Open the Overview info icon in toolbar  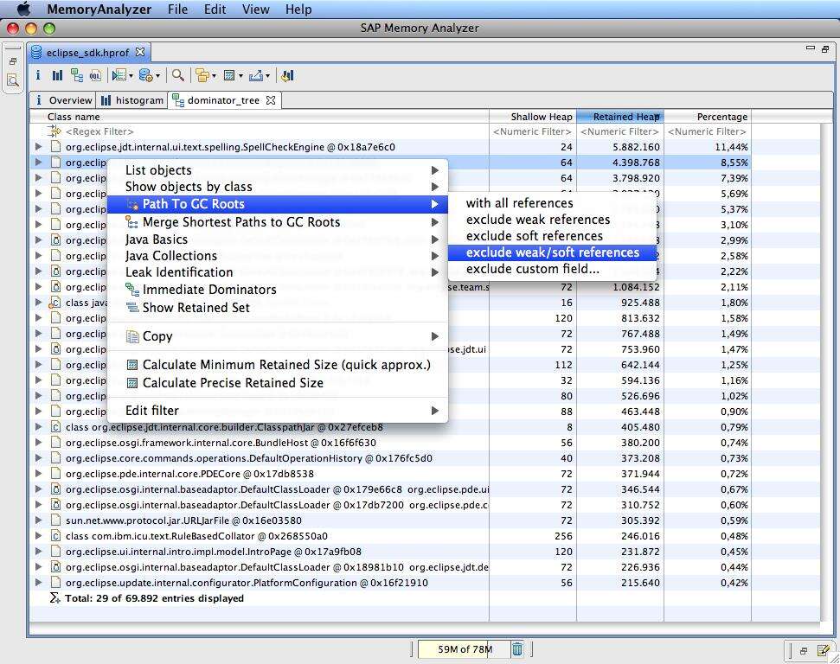click(39, 76)
